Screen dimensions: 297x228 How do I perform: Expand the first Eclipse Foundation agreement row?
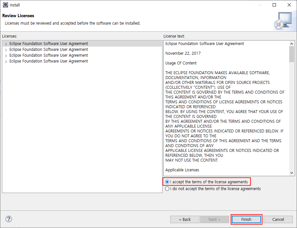click(6, 44)
